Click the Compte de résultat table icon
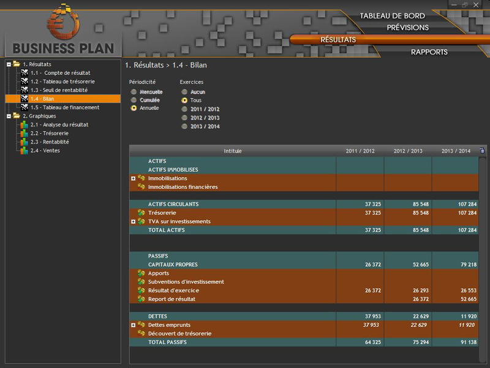Screen dimensions: 490x368 tap(24, 72)
